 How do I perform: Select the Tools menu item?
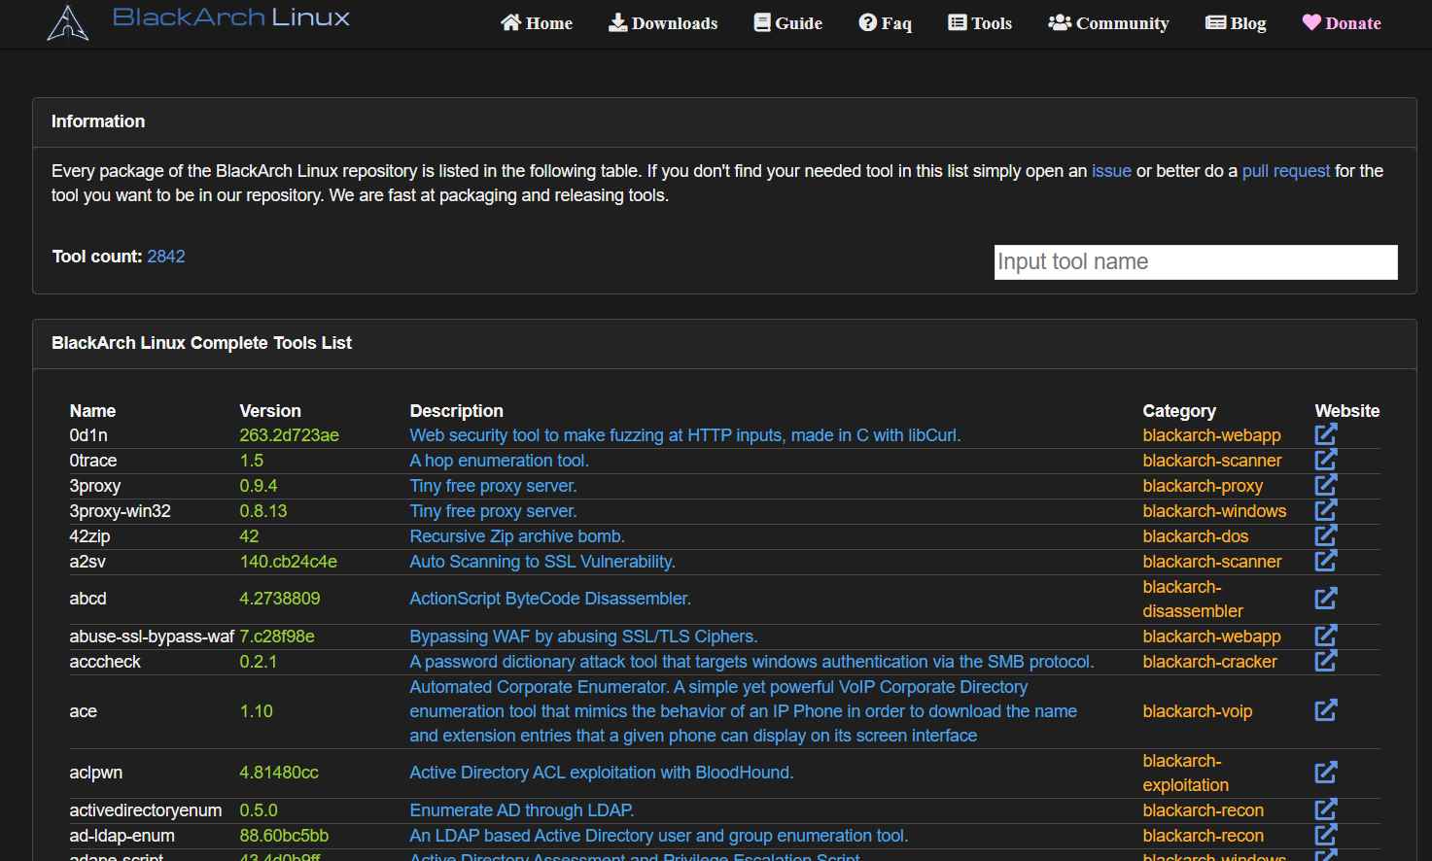[x=980, y=22]
